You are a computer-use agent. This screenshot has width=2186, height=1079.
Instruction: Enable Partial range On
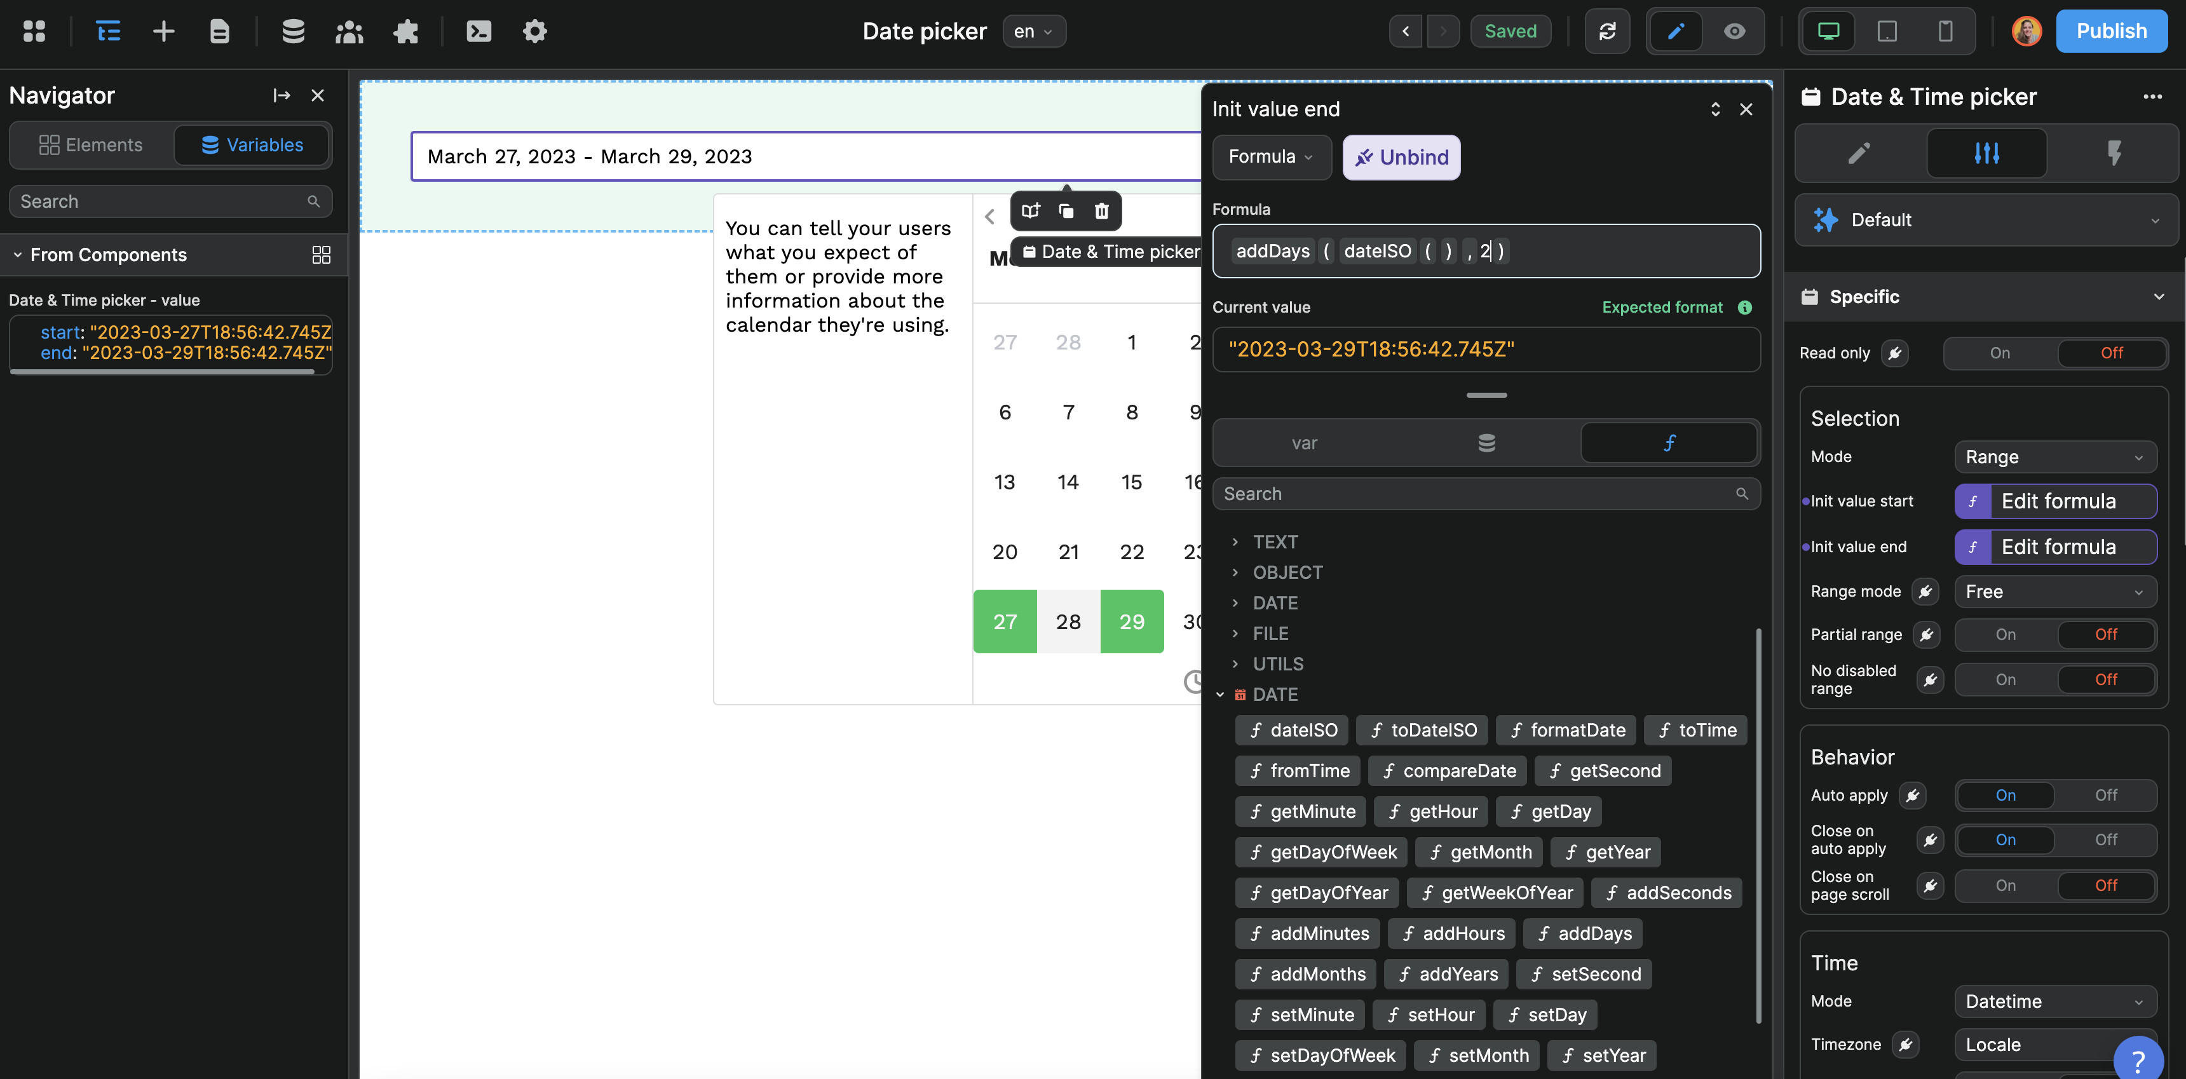(2006, 635)
